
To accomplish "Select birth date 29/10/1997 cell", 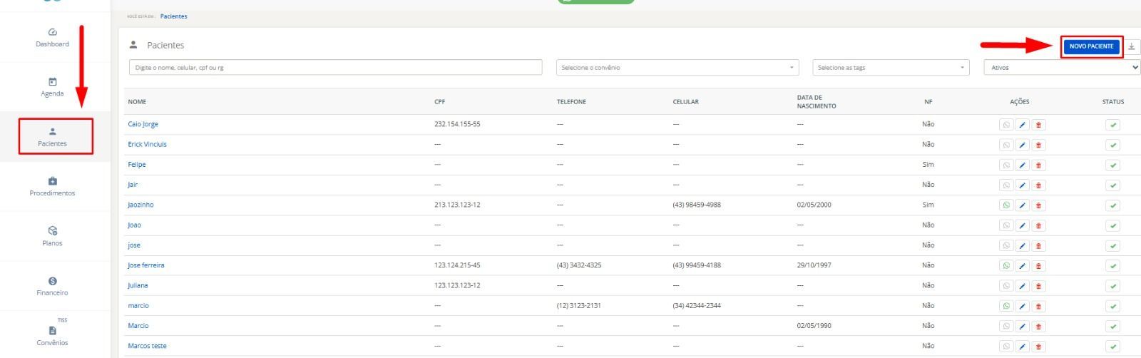I will tap(814, 265).
